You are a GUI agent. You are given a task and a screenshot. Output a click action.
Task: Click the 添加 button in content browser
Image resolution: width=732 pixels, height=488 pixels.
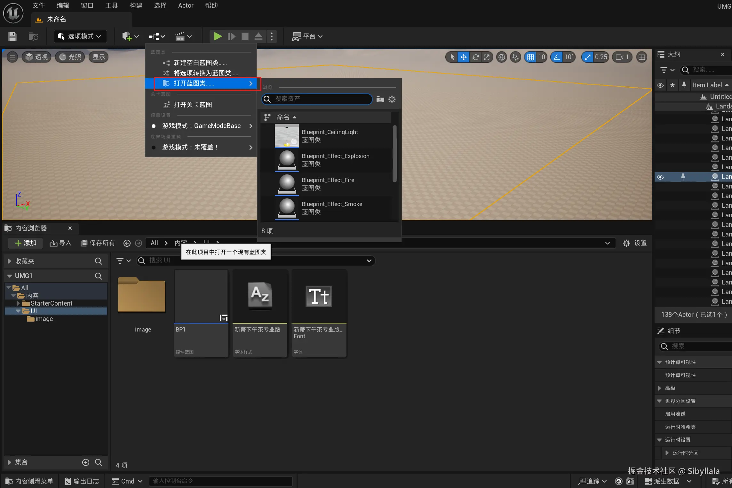[26, 243]
